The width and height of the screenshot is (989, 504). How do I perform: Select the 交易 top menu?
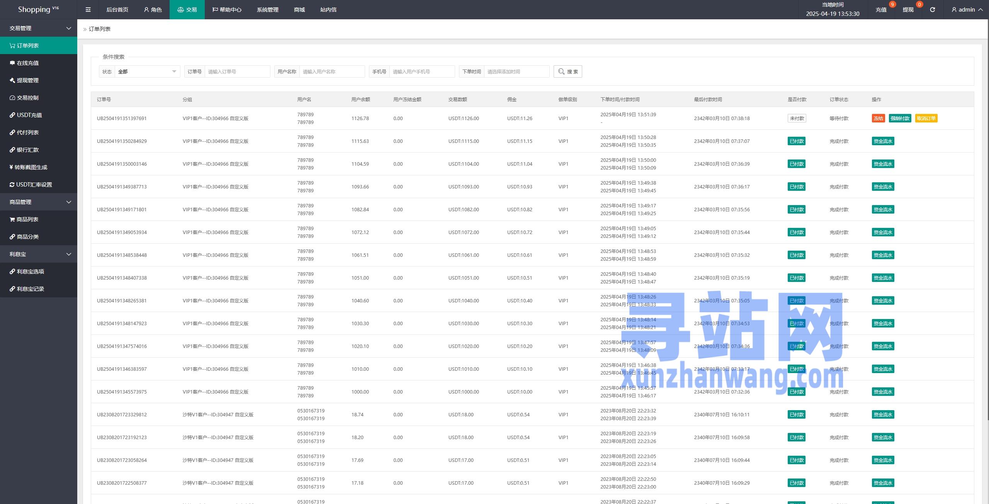(x=187, y=10)
